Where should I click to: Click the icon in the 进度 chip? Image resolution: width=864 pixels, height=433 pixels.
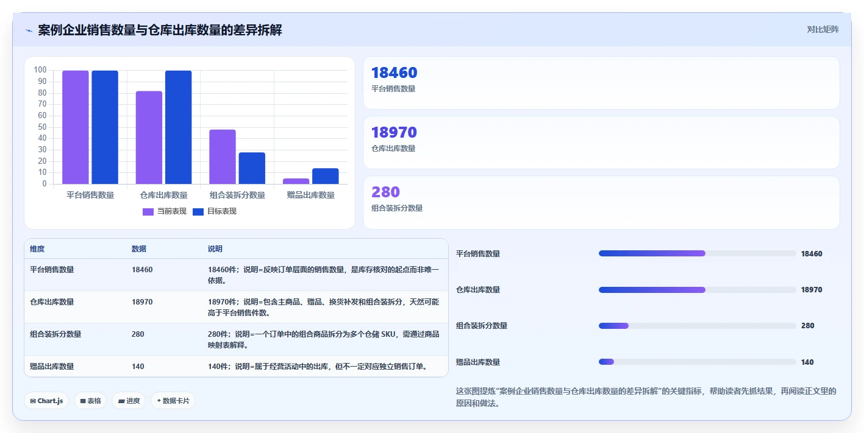click(x=121, y=401)
